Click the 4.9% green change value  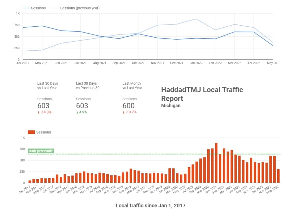pos(83,112)
